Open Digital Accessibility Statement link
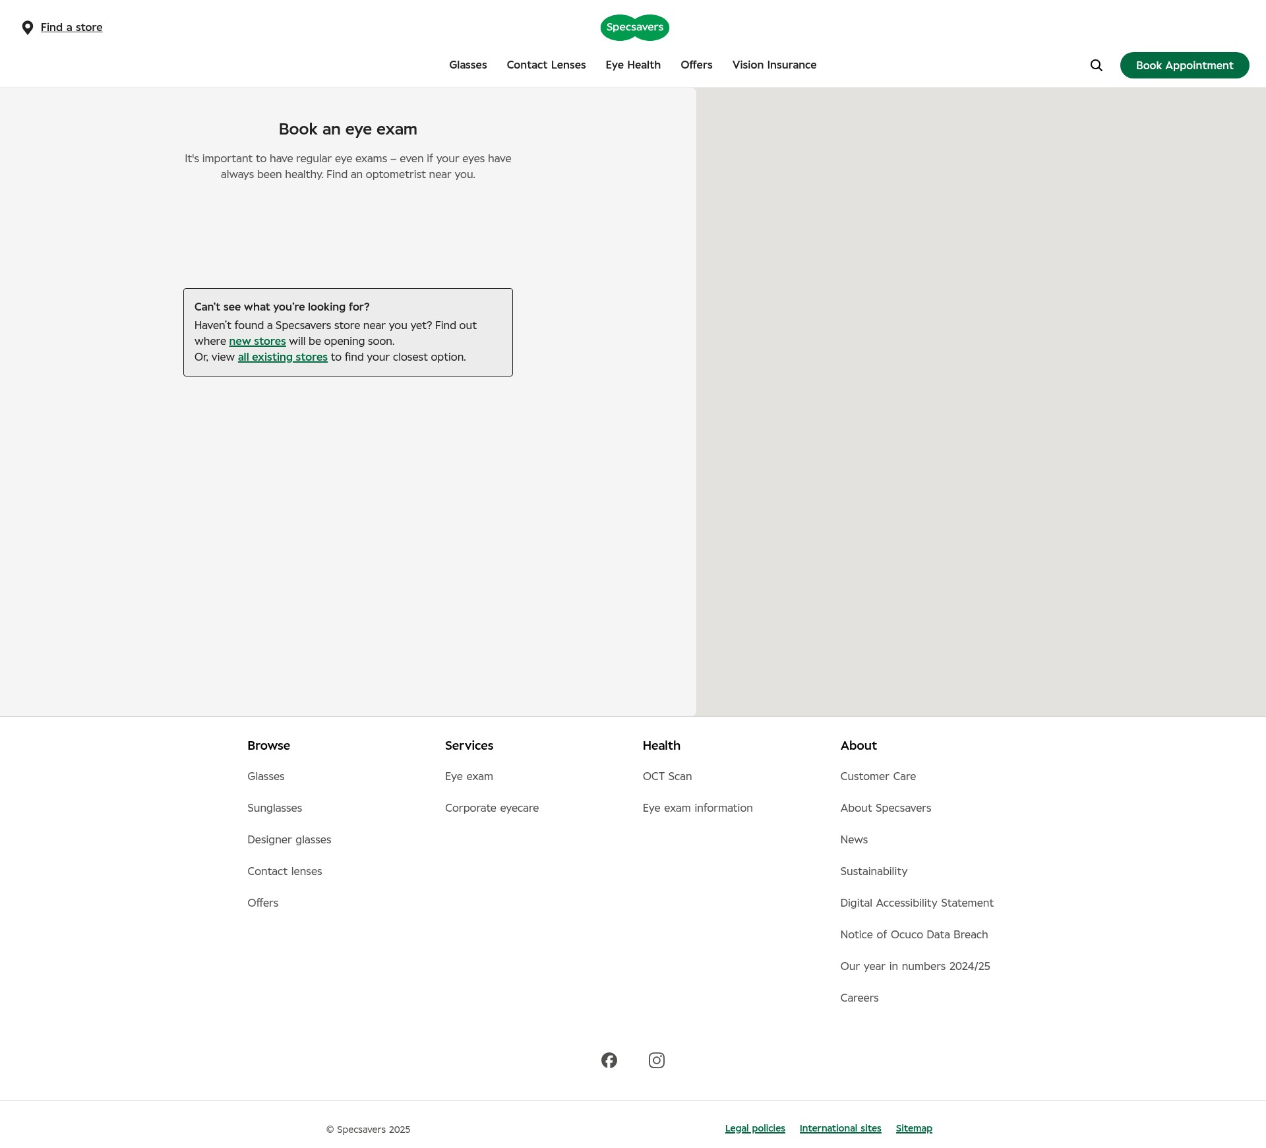 tap(917, 903)
